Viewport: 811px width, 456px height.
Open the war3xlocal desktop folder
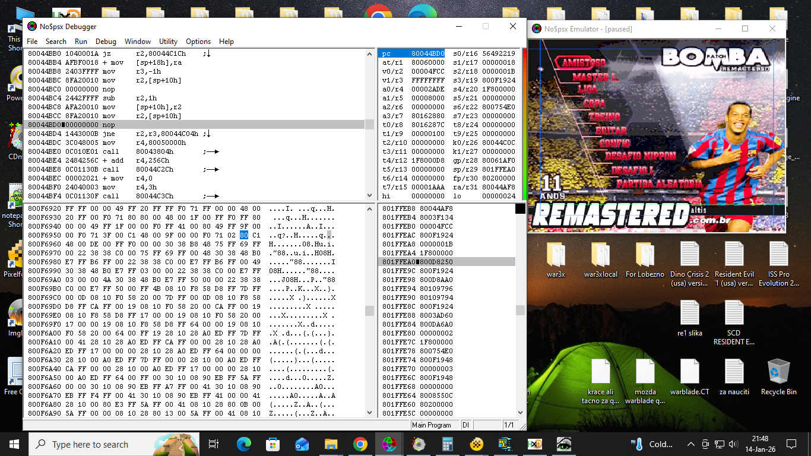[600, 260]
